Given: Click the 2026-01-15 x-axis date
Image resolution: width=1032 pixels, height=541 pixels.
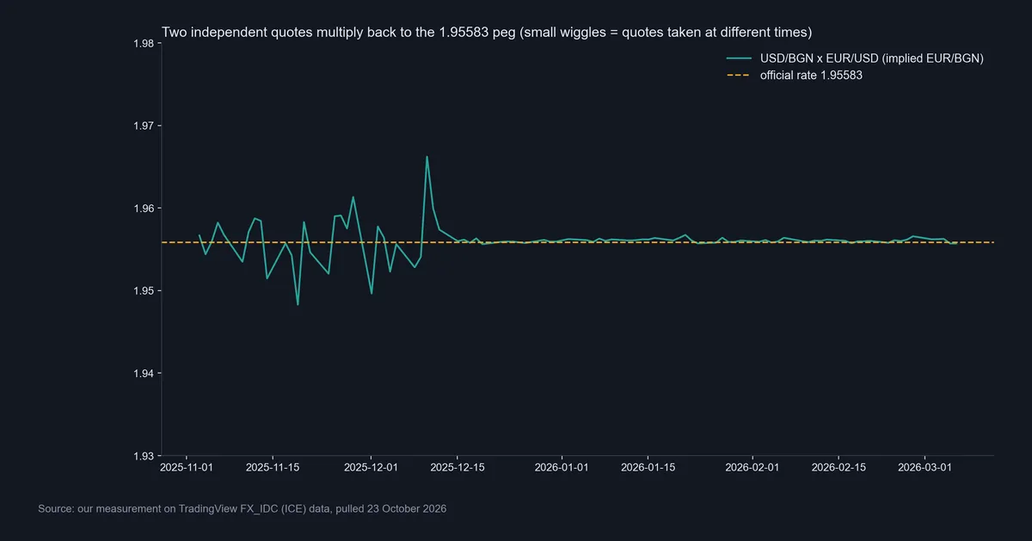Looking at the screenshot, I should [648, 468].
